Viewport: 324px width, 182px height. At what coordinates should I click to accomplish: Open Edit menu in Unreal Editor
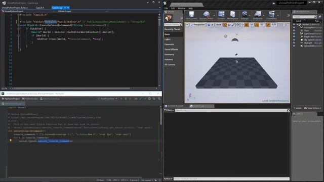173,9
